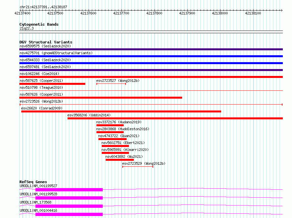Click ruler position 42137700
Screen dimensions: 292x218
[121, 13]
